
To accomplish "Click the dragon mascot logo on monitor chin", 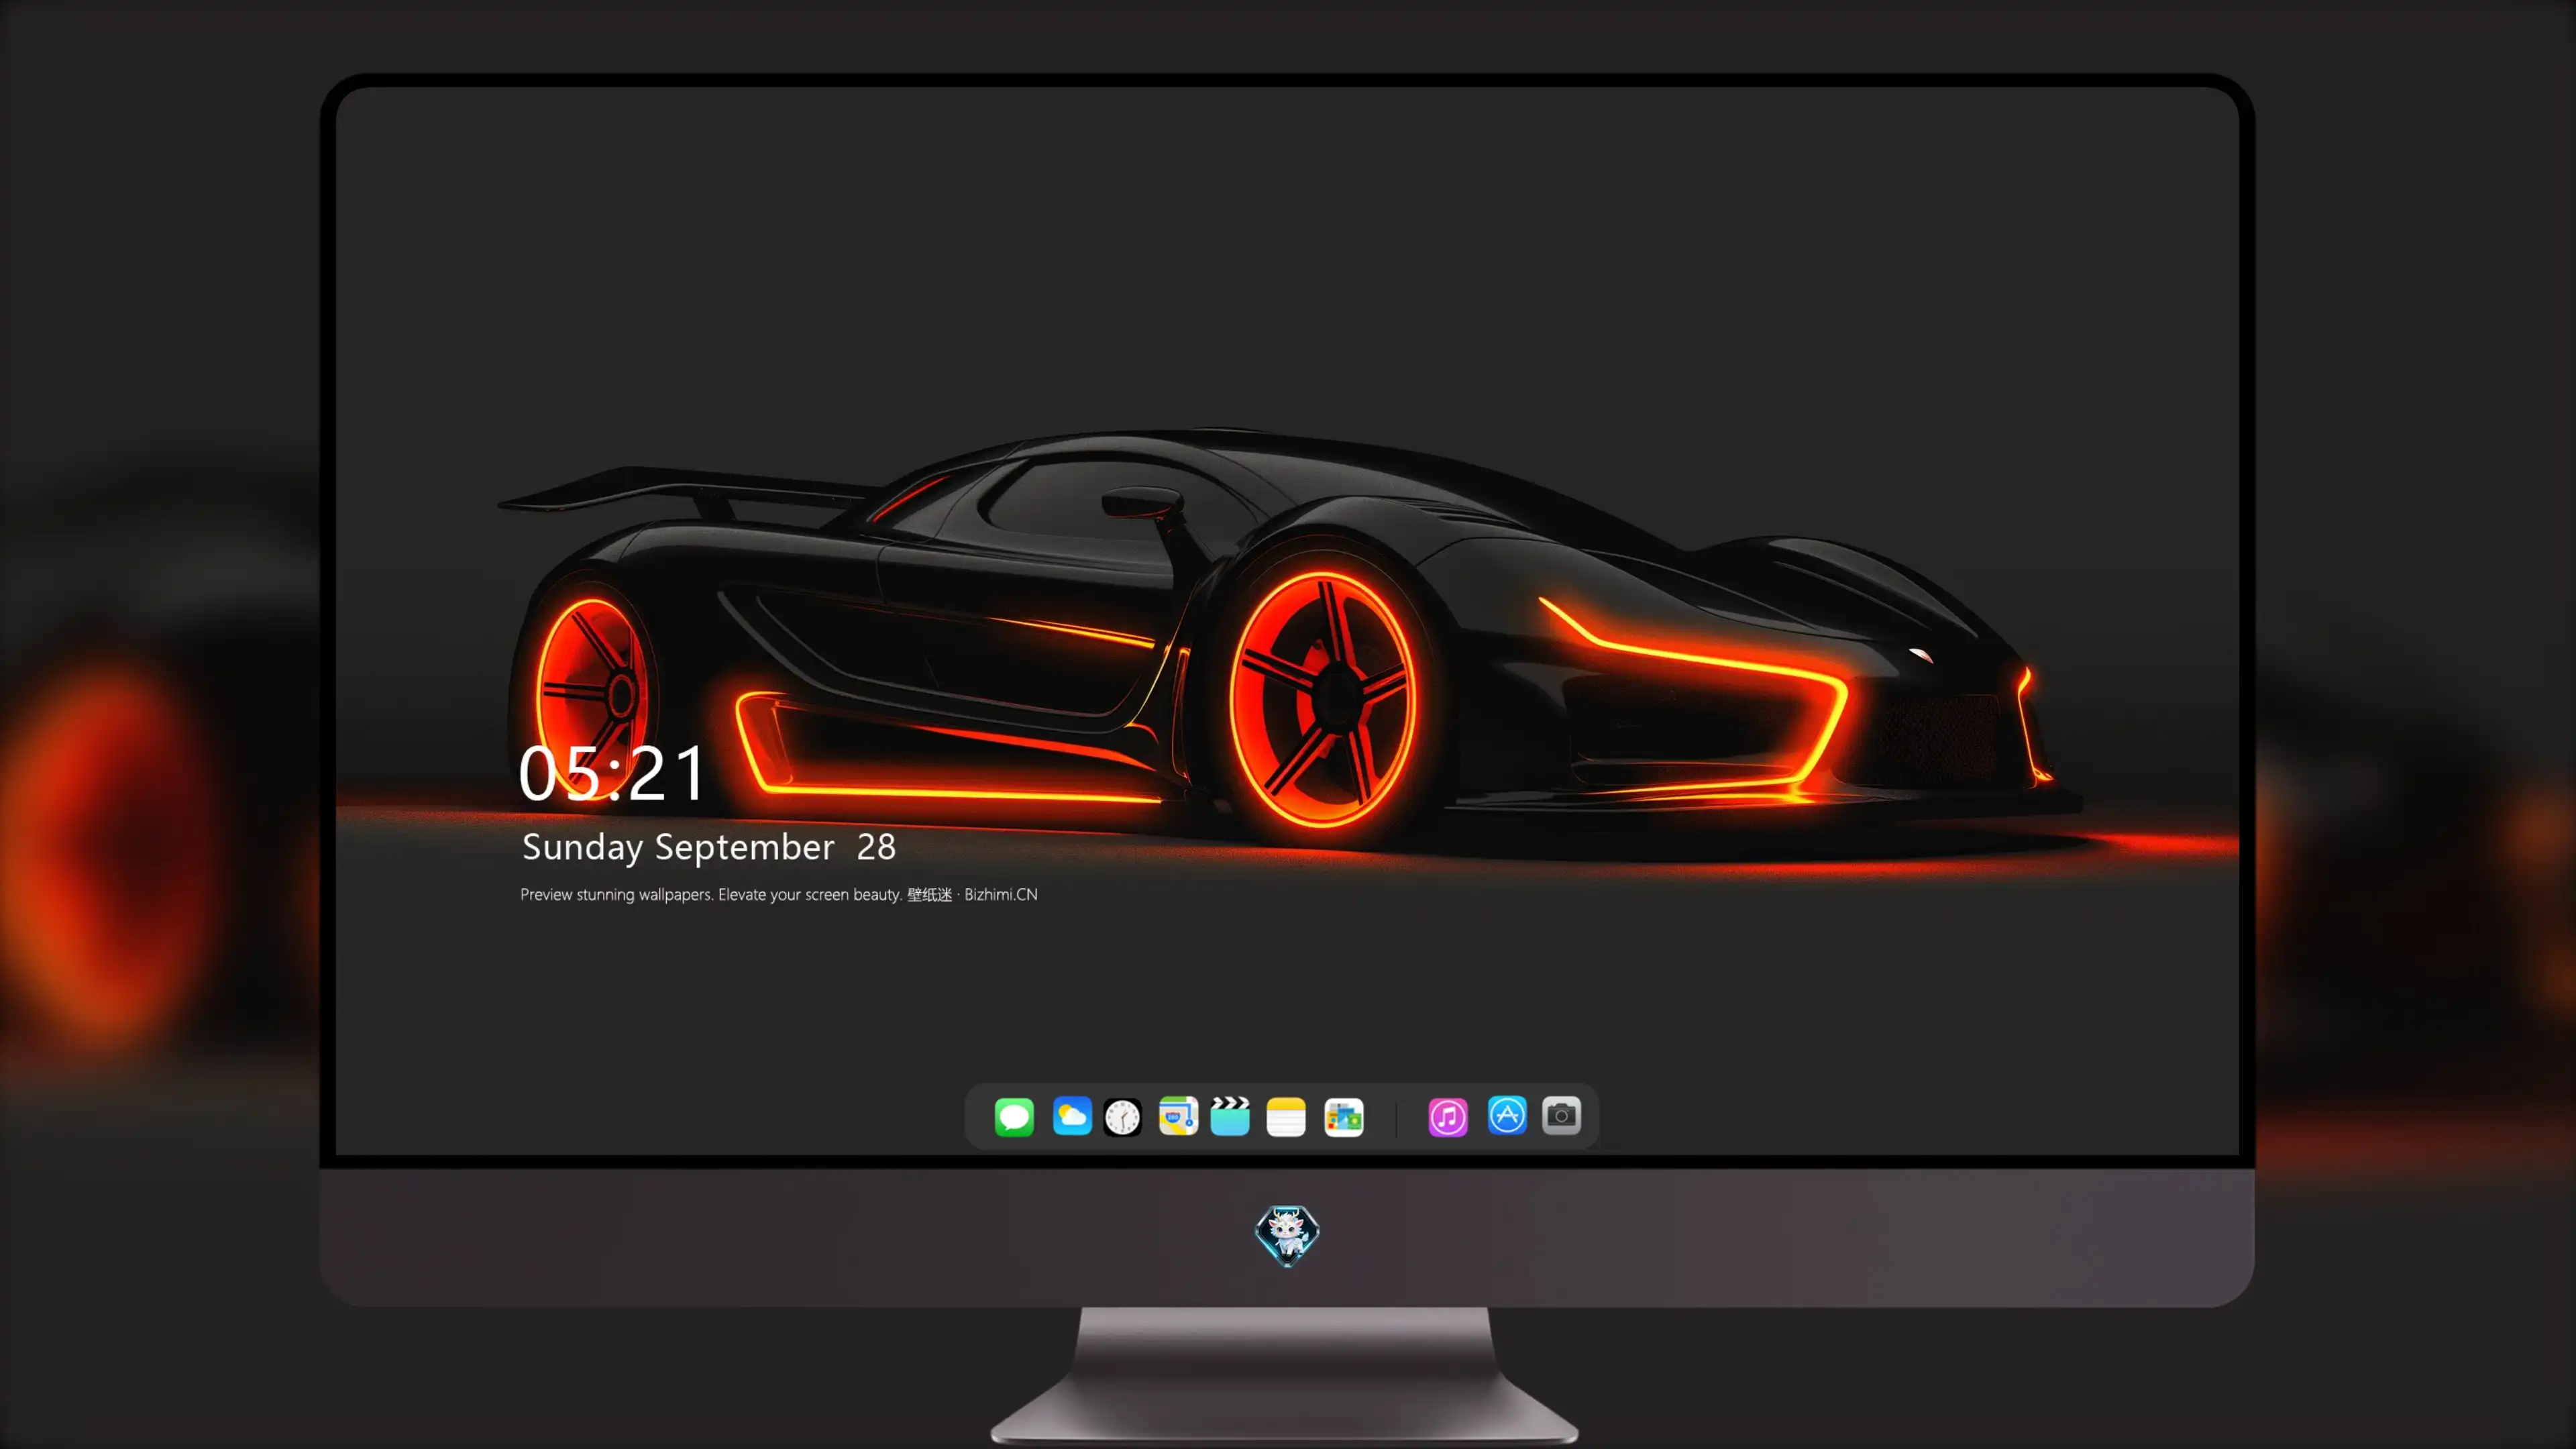I will click(1287, 1235).
